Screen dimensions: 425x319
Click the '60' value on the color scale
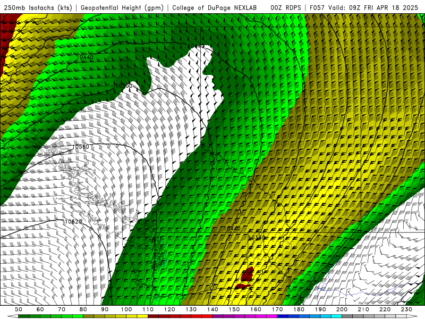pos(40,309)
